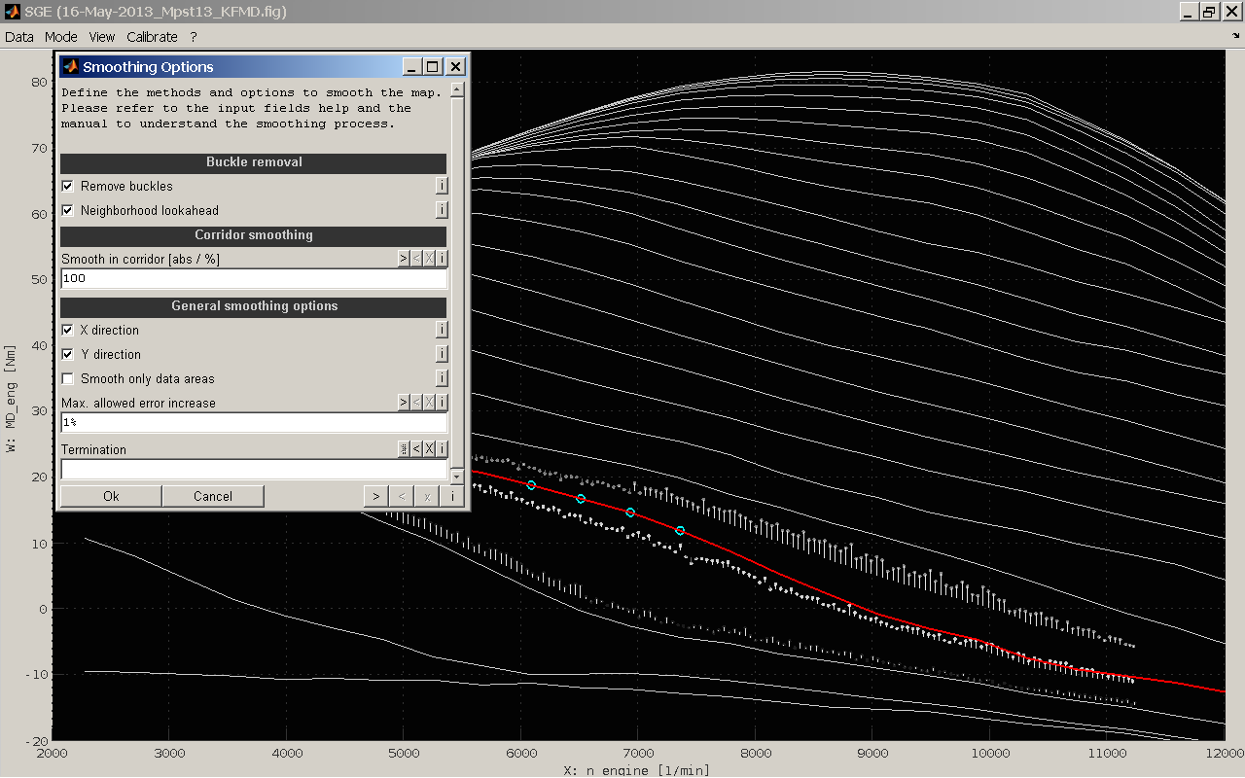
Task: Uncheck Remove buckles checkbox
Action: 68,186
